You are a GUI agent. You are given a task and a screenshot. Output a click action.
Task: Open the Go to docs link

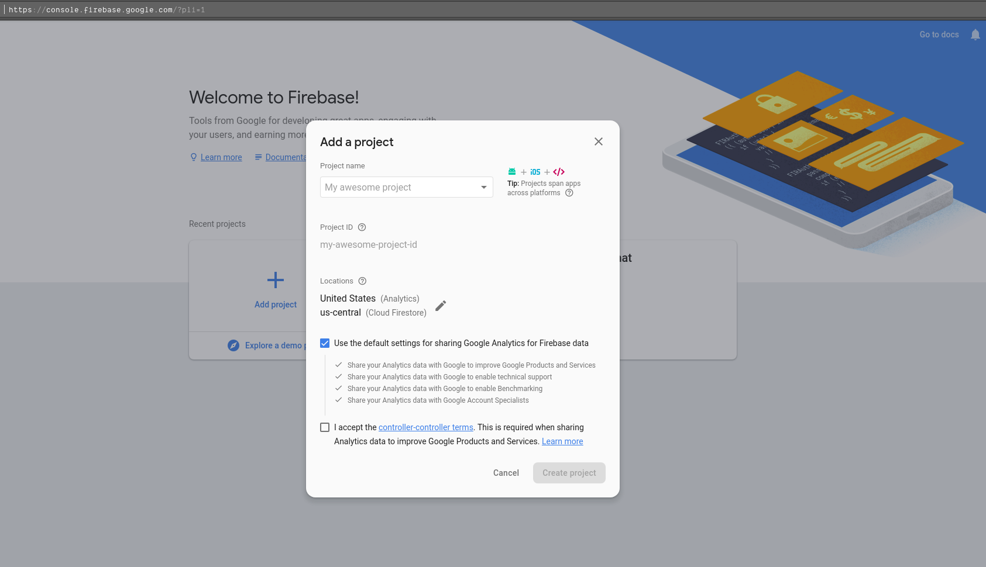(939, 34)
